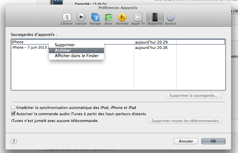Choose Supprimer from the context menu
The width and height of the screenshot is (238, 153).
65,45
